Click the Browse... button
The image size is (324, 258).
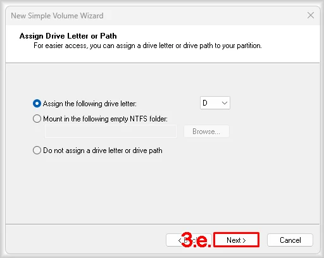[206, 132]
